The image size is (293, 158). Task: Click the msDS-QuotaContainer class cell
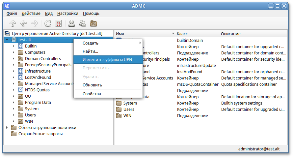tap(198, 84)
